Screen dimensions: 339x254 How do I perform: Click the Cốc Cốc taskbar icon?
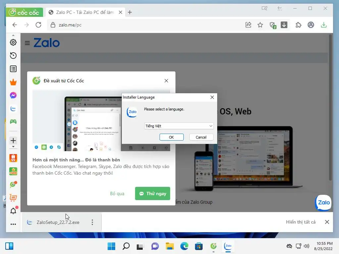coord(214,246)
